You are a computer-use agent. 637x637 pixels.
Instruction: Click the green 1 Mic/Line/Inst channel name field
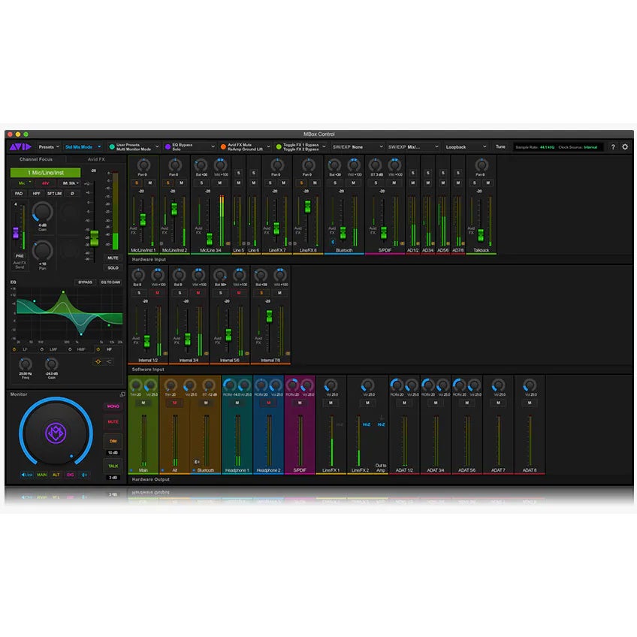coord(46,173)
